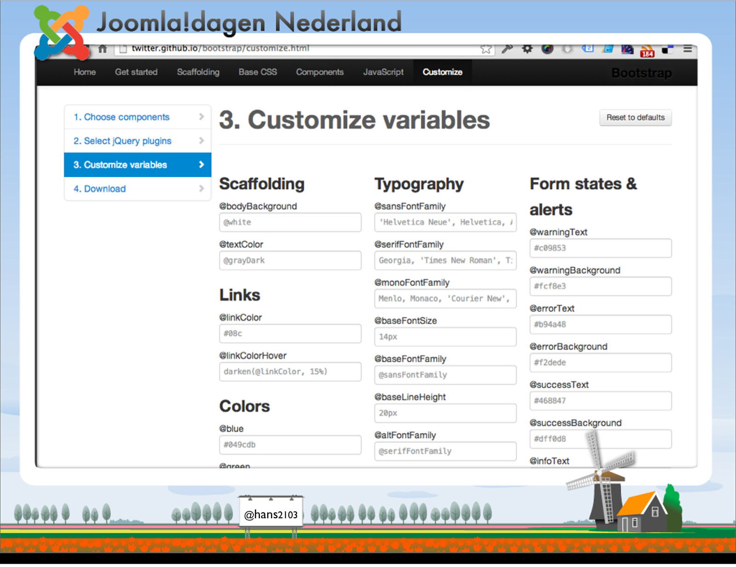Viewport: 736px width, 567px height.
Task: Click the @blue field showing #049cdb
Action: point(290,445)
